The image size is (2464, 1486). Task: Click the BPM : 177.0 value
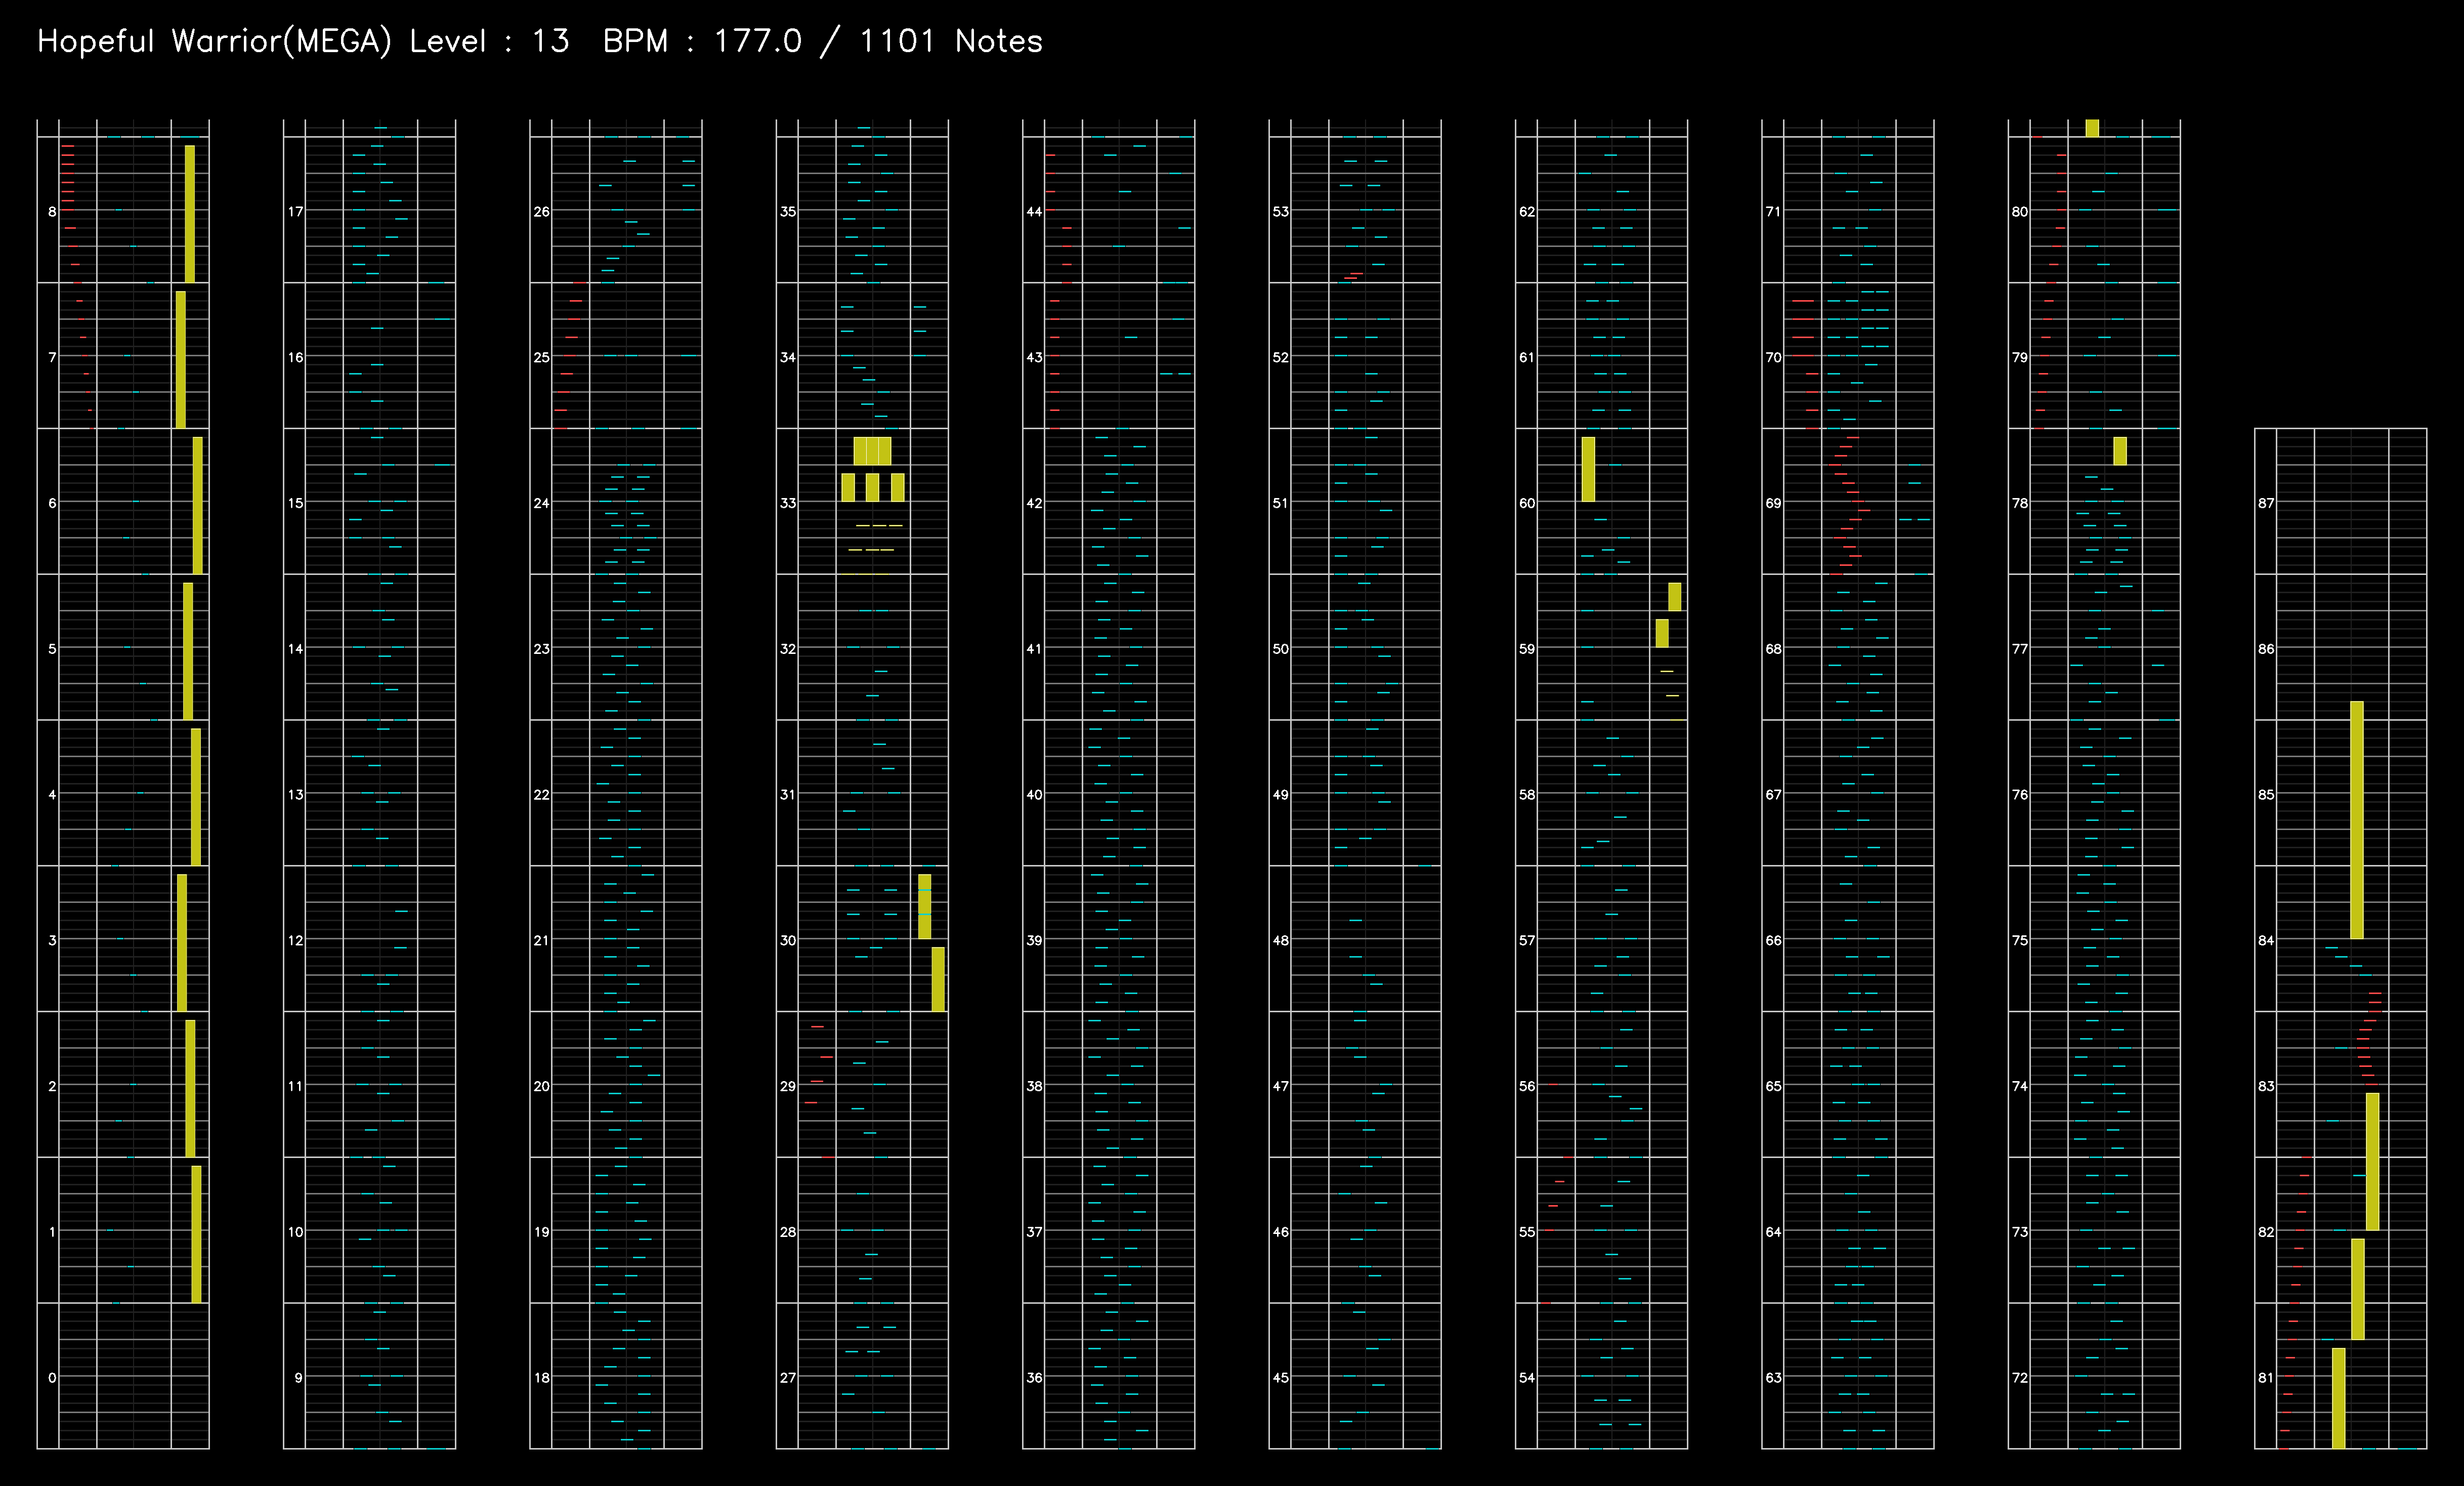tap(702, 41)
